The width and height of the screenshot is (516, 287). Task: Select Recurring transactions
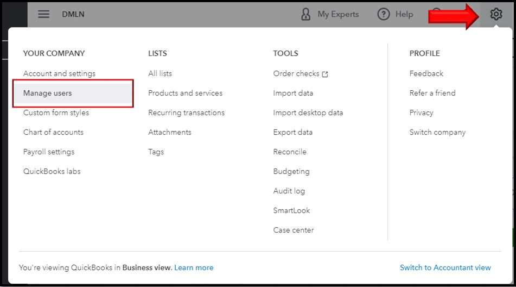[x=186, y=113]
